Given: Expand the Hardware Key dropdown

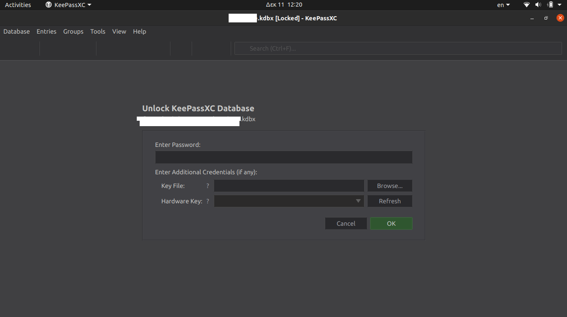Looking at the screenshot, I should pyautogui.click(x=358, y=201).
